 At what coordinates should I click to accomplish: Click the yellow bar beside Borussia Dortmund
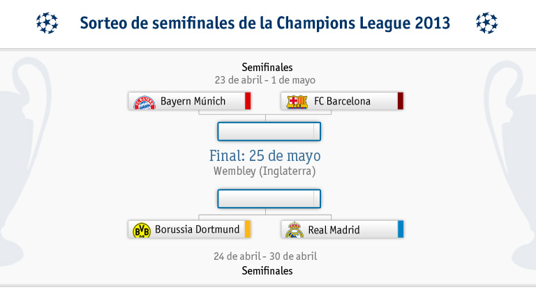pos(248,229)
